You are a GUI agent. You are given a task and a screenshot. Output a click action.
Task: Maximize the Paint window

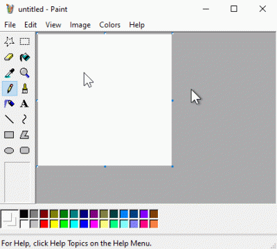click(x=234, y=9)
